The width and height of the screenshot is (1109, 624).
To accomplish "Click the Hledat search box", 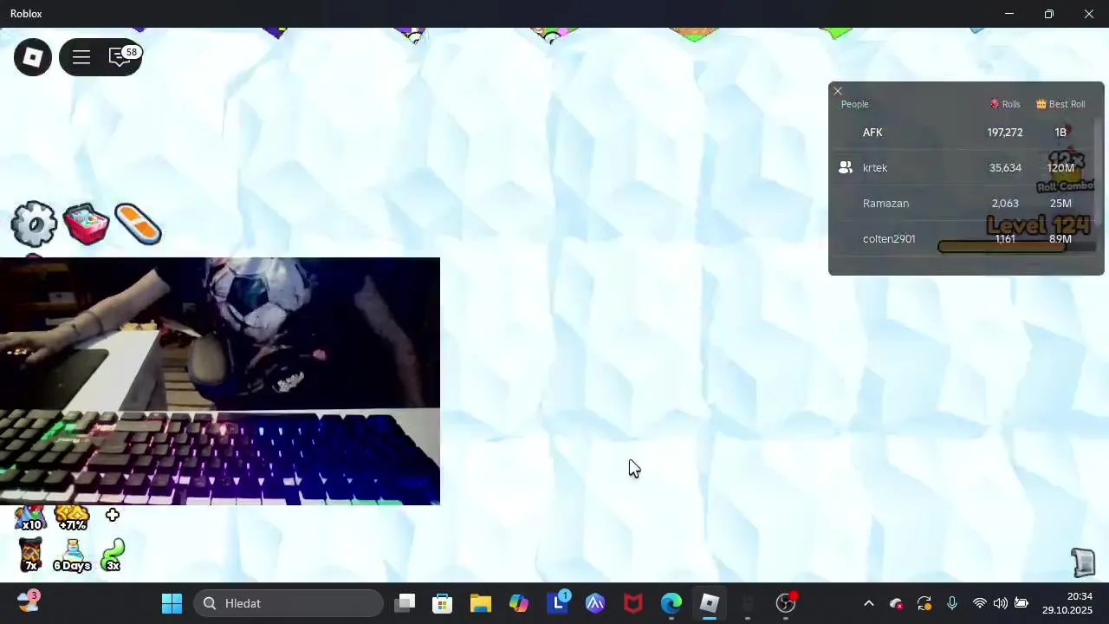I will pyautogui.click(x=289, y=603).
